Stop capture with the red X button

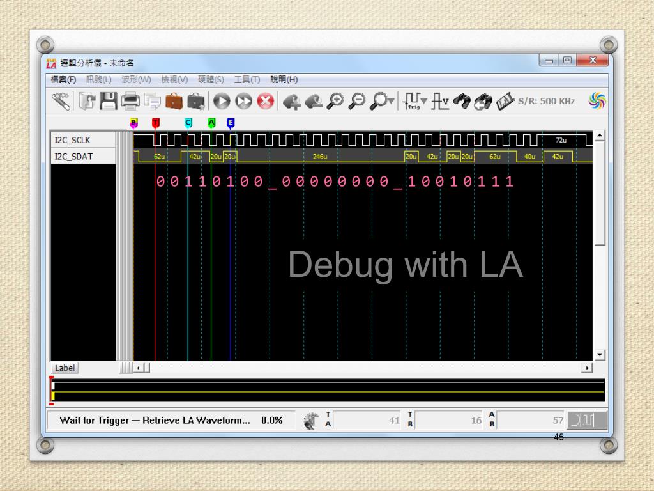click(x=265, y=101)
